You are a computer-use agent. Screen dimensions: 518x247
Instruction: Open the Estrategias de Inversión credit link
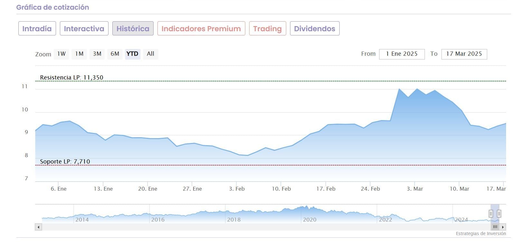tap(481, 234)
